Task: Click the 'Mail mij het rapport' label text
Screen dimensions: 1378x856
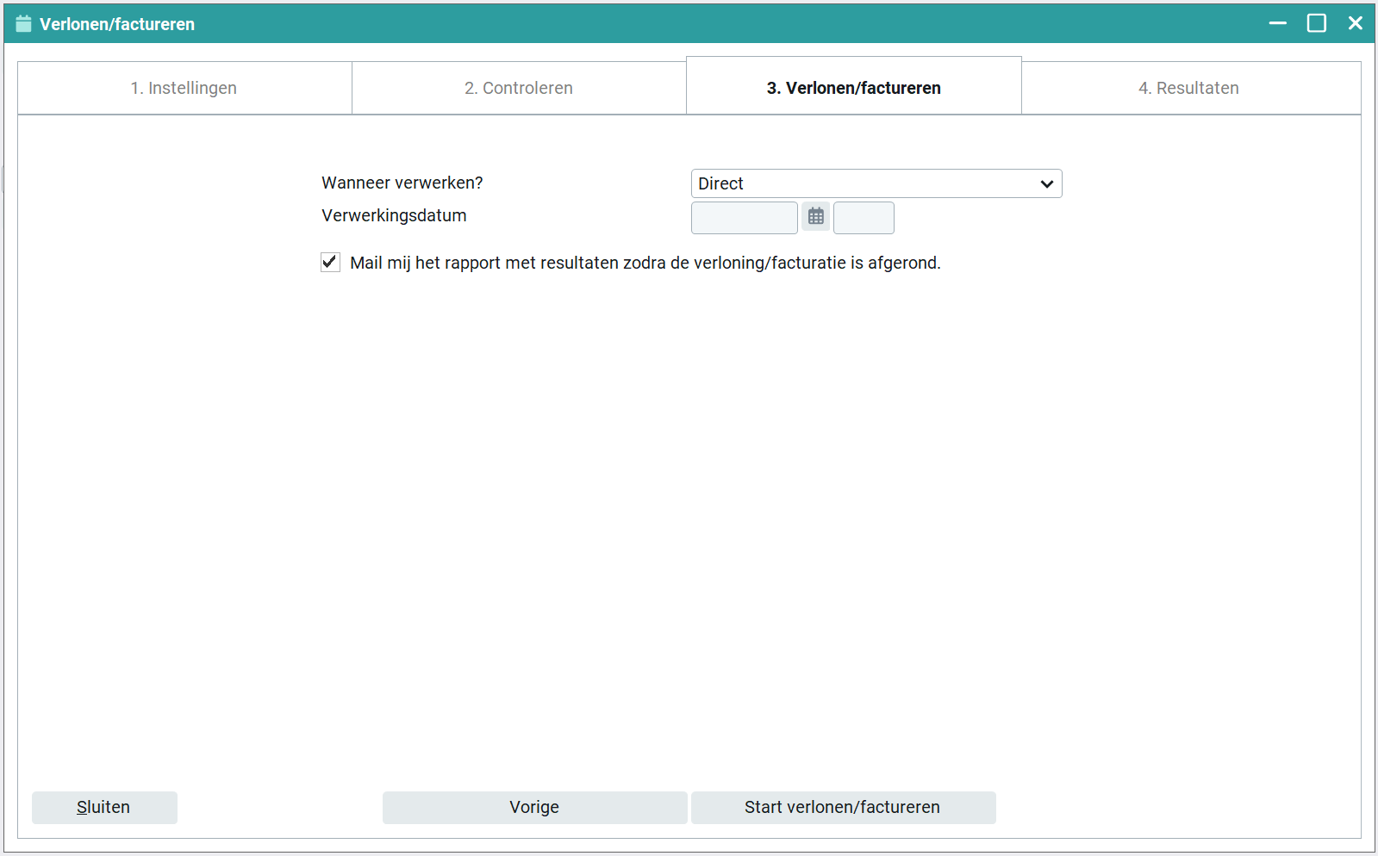Action: pos(645,263)
